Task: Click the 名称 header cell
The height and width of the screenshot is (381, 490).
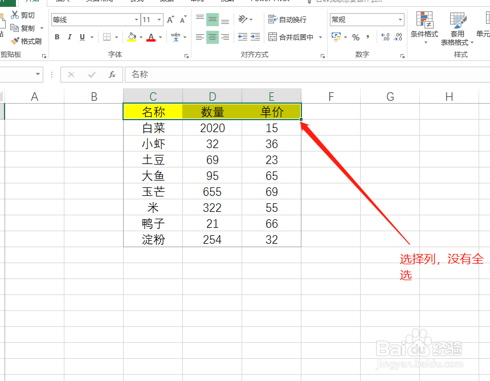Action: (x=153, y=112)
